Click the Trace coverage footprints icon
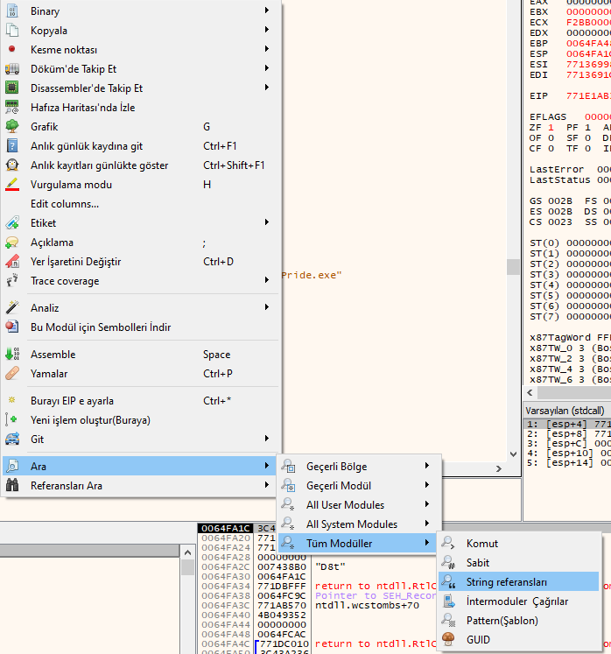 pos(12,281)
